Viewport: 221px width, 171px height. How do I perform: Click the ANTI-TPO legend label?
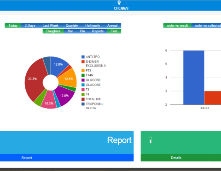tap(93, 57)
